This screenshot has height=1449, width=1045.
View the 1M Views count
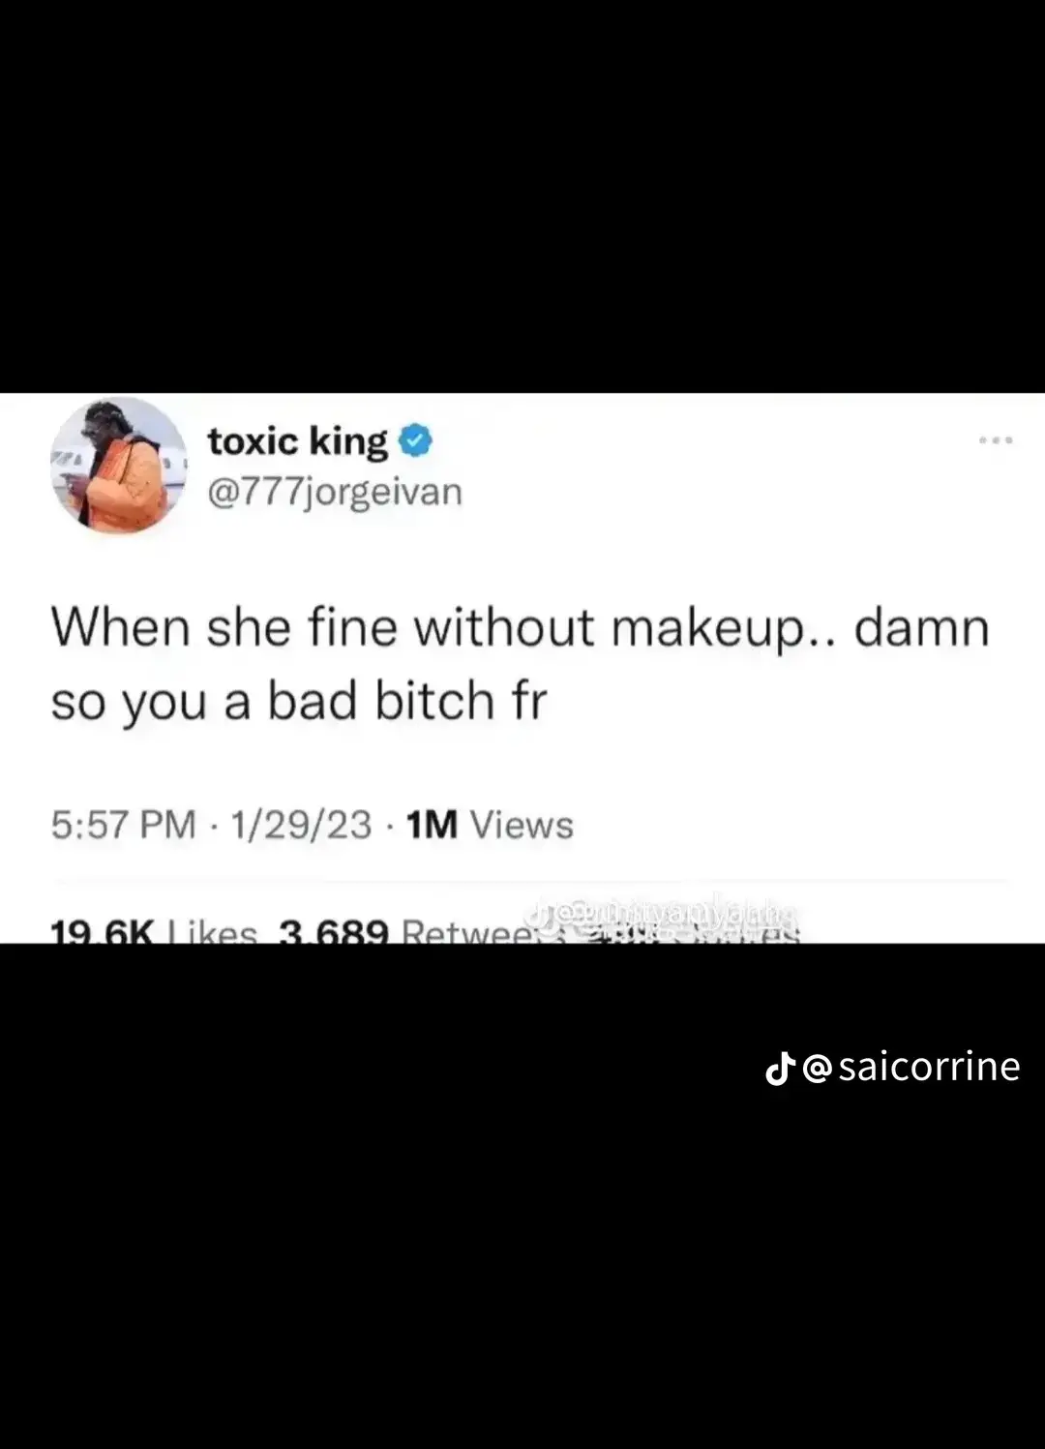[x=490, y=826]
